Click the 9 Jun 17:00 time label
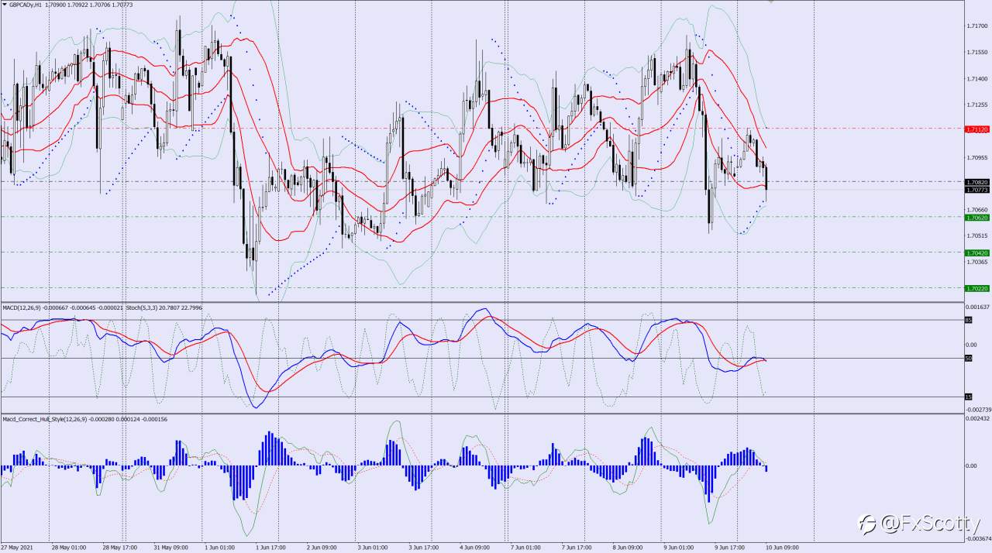The height and width of the screenshot is (553, 992). [x=729, y=547]
